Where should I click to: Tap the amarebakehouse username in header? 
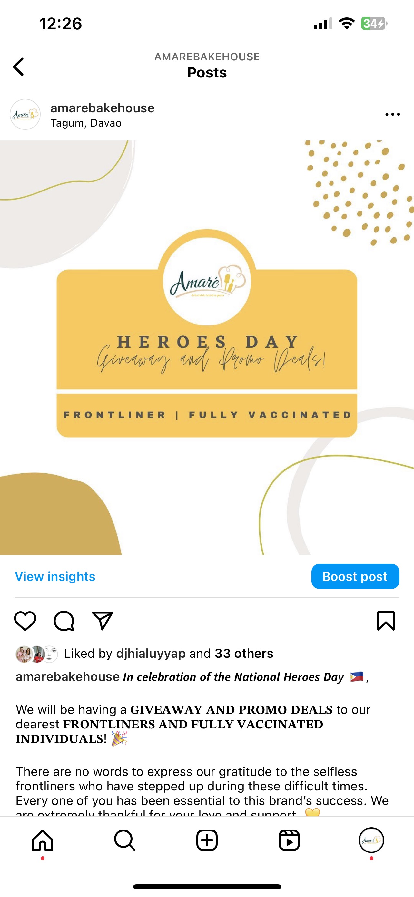102,108
